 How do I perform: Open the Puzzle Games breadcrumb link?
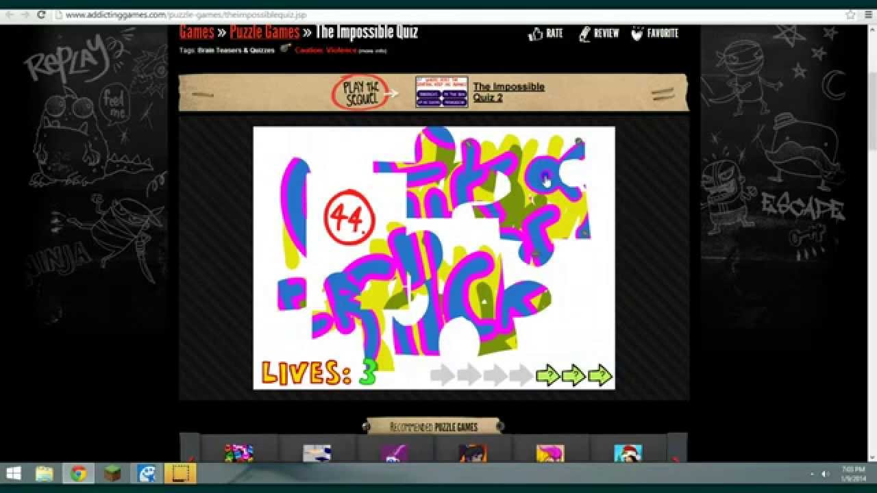coord(264,31)
